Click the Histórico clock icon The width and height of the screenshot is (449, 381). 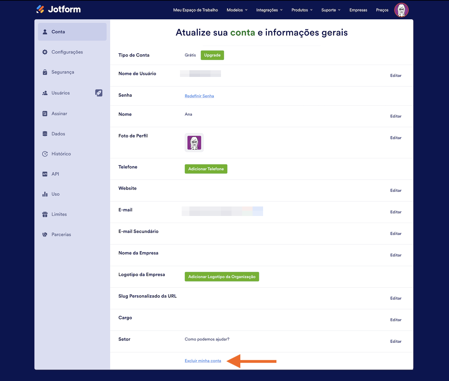pyautogui.click(x=45, y=154)
